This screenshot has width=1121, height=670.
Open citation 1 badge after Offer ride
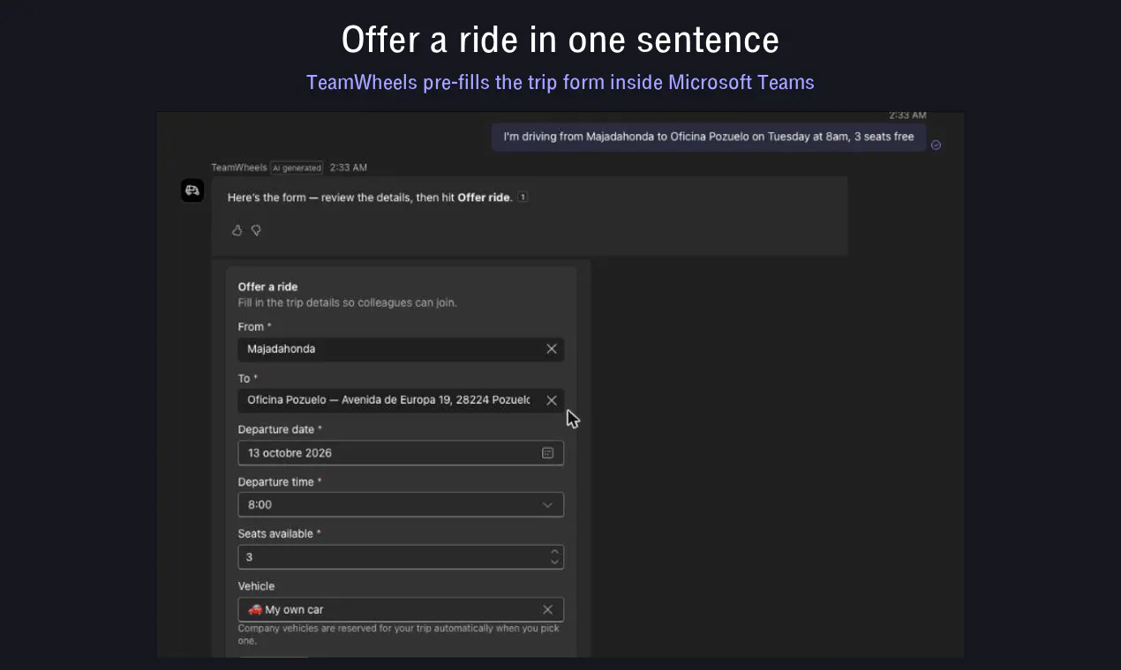pos(523,197)
